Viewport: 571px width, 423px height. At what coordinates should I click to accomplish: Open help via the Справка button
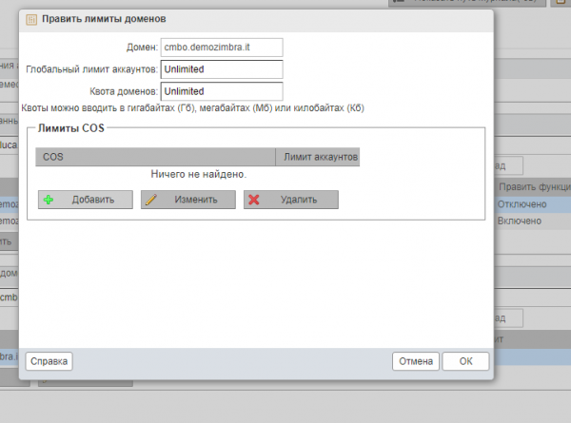(49, 361)
